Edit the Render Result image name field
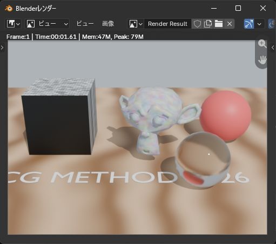The image size is (276, 244). point(167,24)
